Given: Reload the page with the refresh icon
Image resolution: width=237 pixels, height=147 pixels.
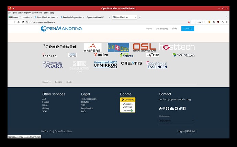Looking at the screenshot, I should pyautogui.click(x=23, y=22).
